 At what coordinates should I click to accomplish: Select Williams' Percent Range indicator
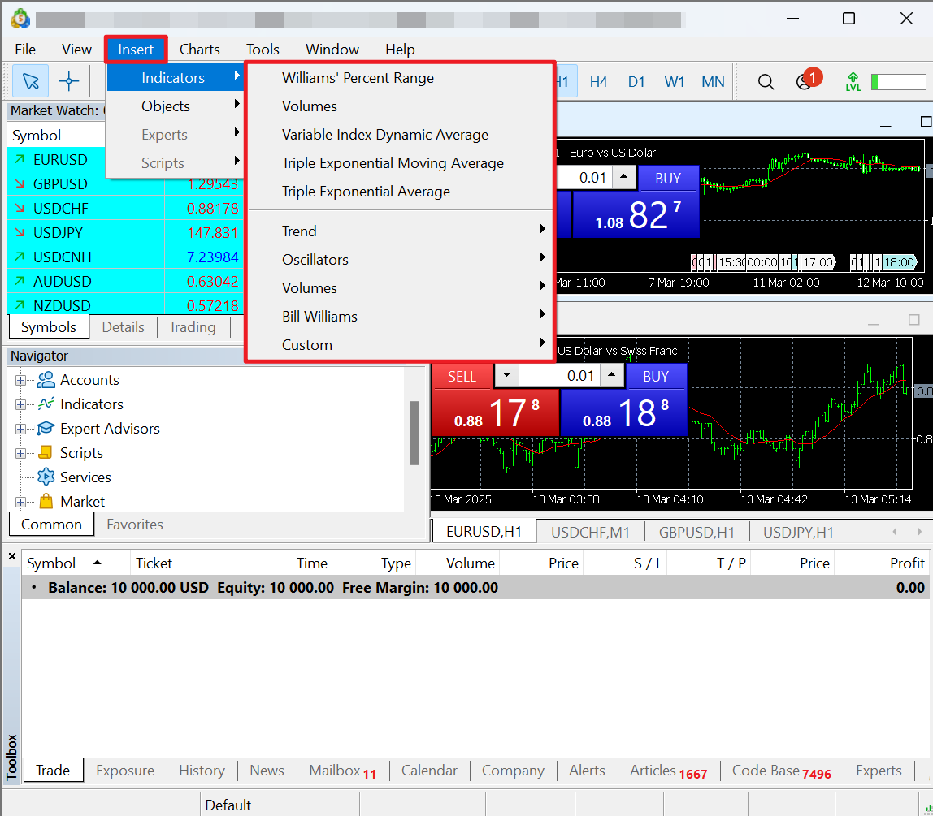pyautogui.click(x=358, y=78)
